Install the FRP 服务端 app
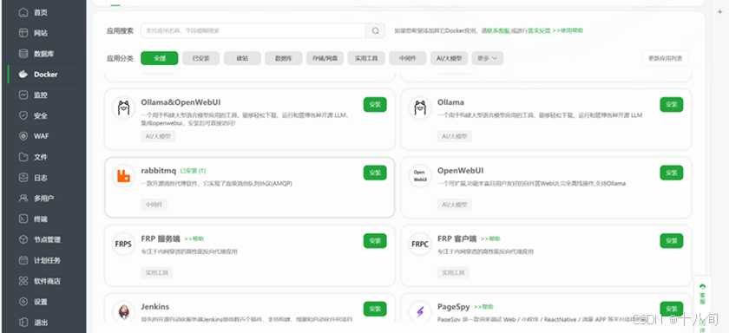Screen dimensions: 729x333 [375, 241]
